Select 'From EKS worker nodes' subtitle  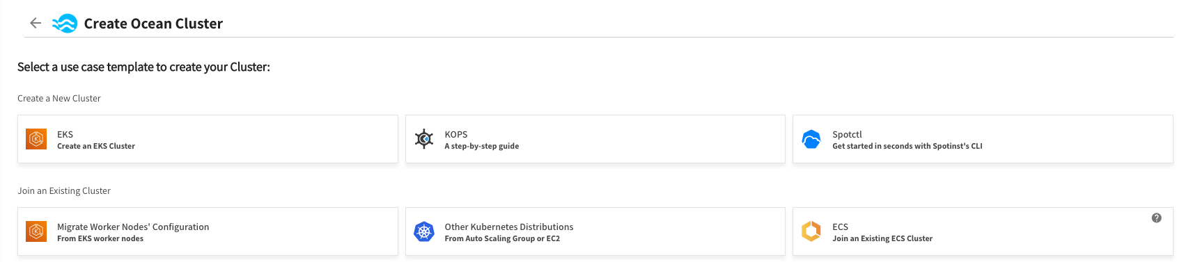[x=100, y=238]
